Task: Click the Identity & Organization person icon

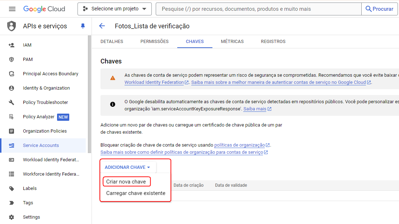Action: click(x=11, y=88)
